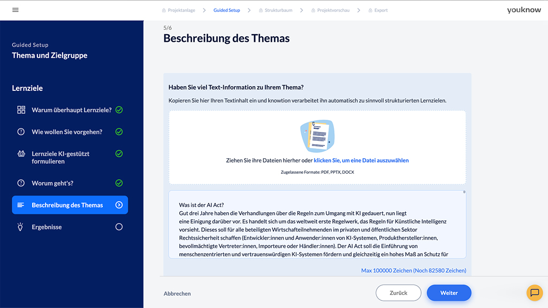This screenshot has width=548, height=308.
Task: Open the chat bubble icon bottom right
Action: coord(534,292)
